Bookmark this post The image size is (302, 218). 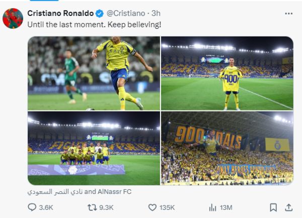(x=273, y=207)
